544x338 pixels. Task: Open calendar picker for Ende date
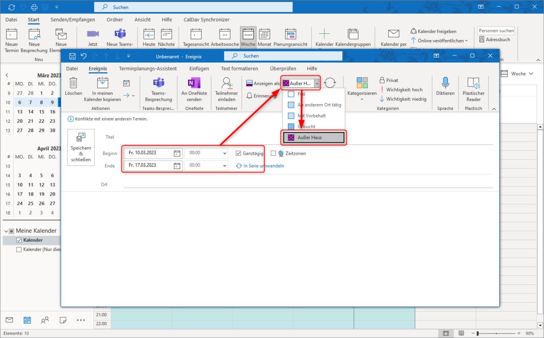tap(177, 166)
